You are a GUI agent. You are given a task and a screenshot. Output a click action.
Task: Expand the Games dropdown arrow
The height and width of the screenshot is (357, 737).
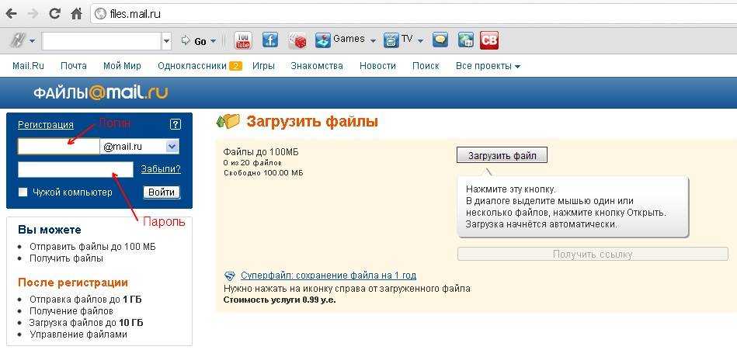point(374,41)
